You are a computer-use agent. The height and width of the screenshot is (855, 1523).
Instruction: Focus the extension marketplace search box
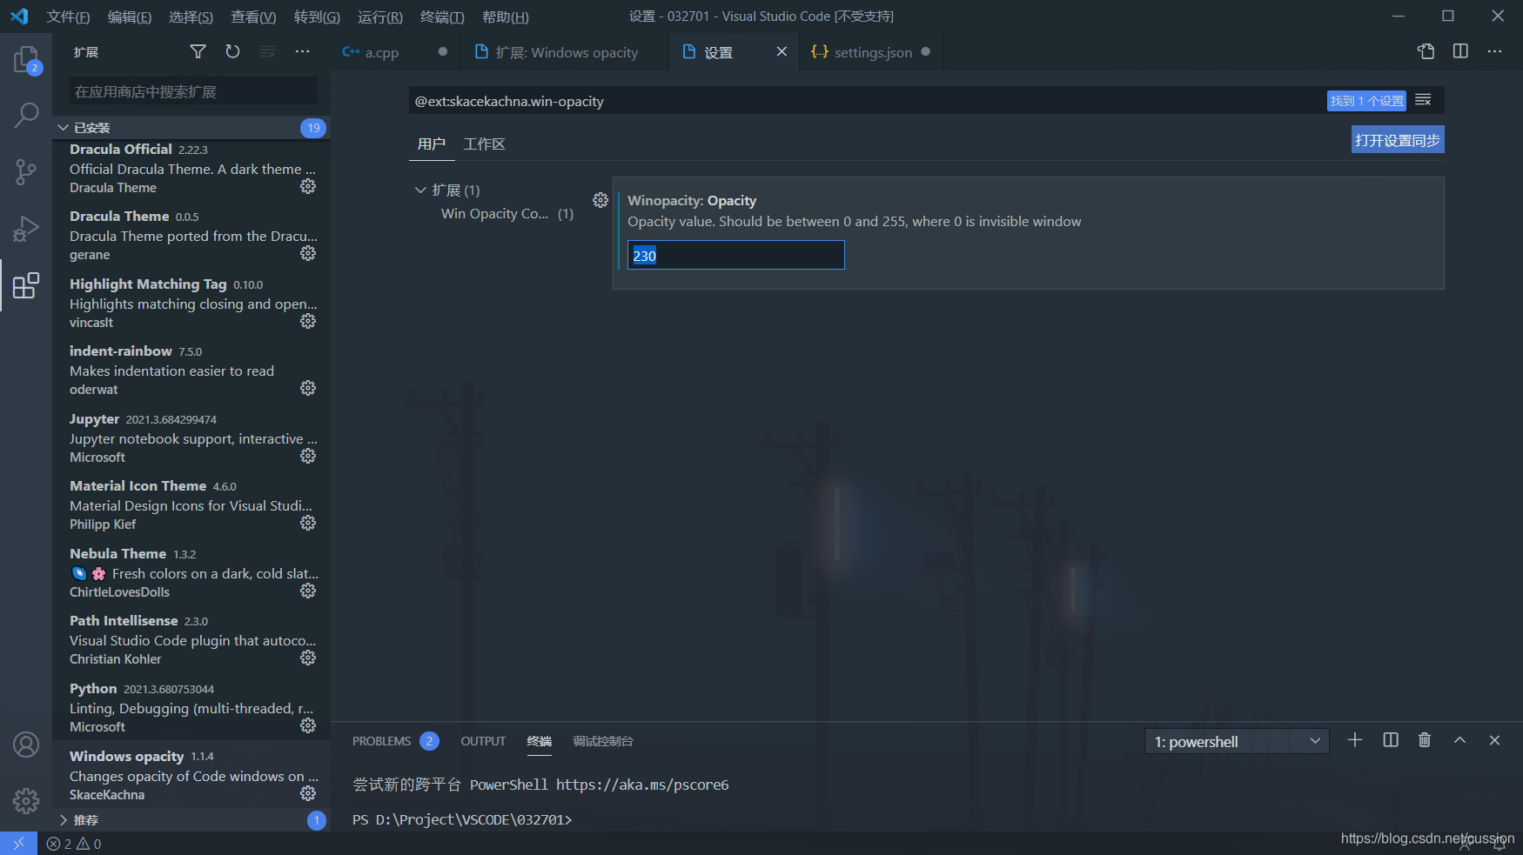click(x=193, y=91)
